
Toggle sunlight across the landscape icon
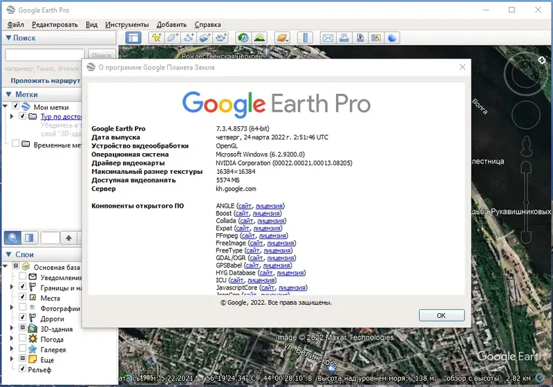260,38
